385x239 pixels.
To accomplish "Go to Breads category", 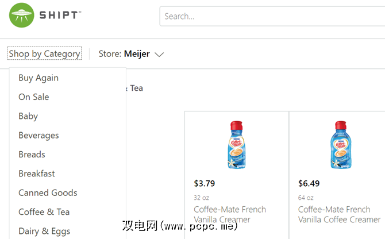I will (x=32, y=154).
